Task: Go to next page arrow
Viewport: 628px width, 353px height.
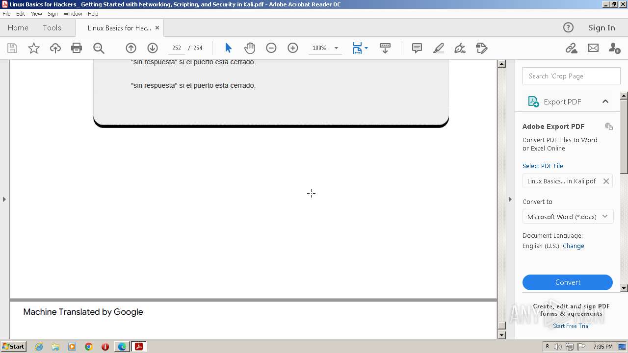Action: point(153,48)
